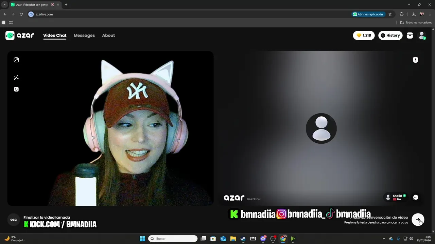Viewport: 435px width, 244px height.
Task: Show hidden system tray icons
Action: click(x=384, y=239)
